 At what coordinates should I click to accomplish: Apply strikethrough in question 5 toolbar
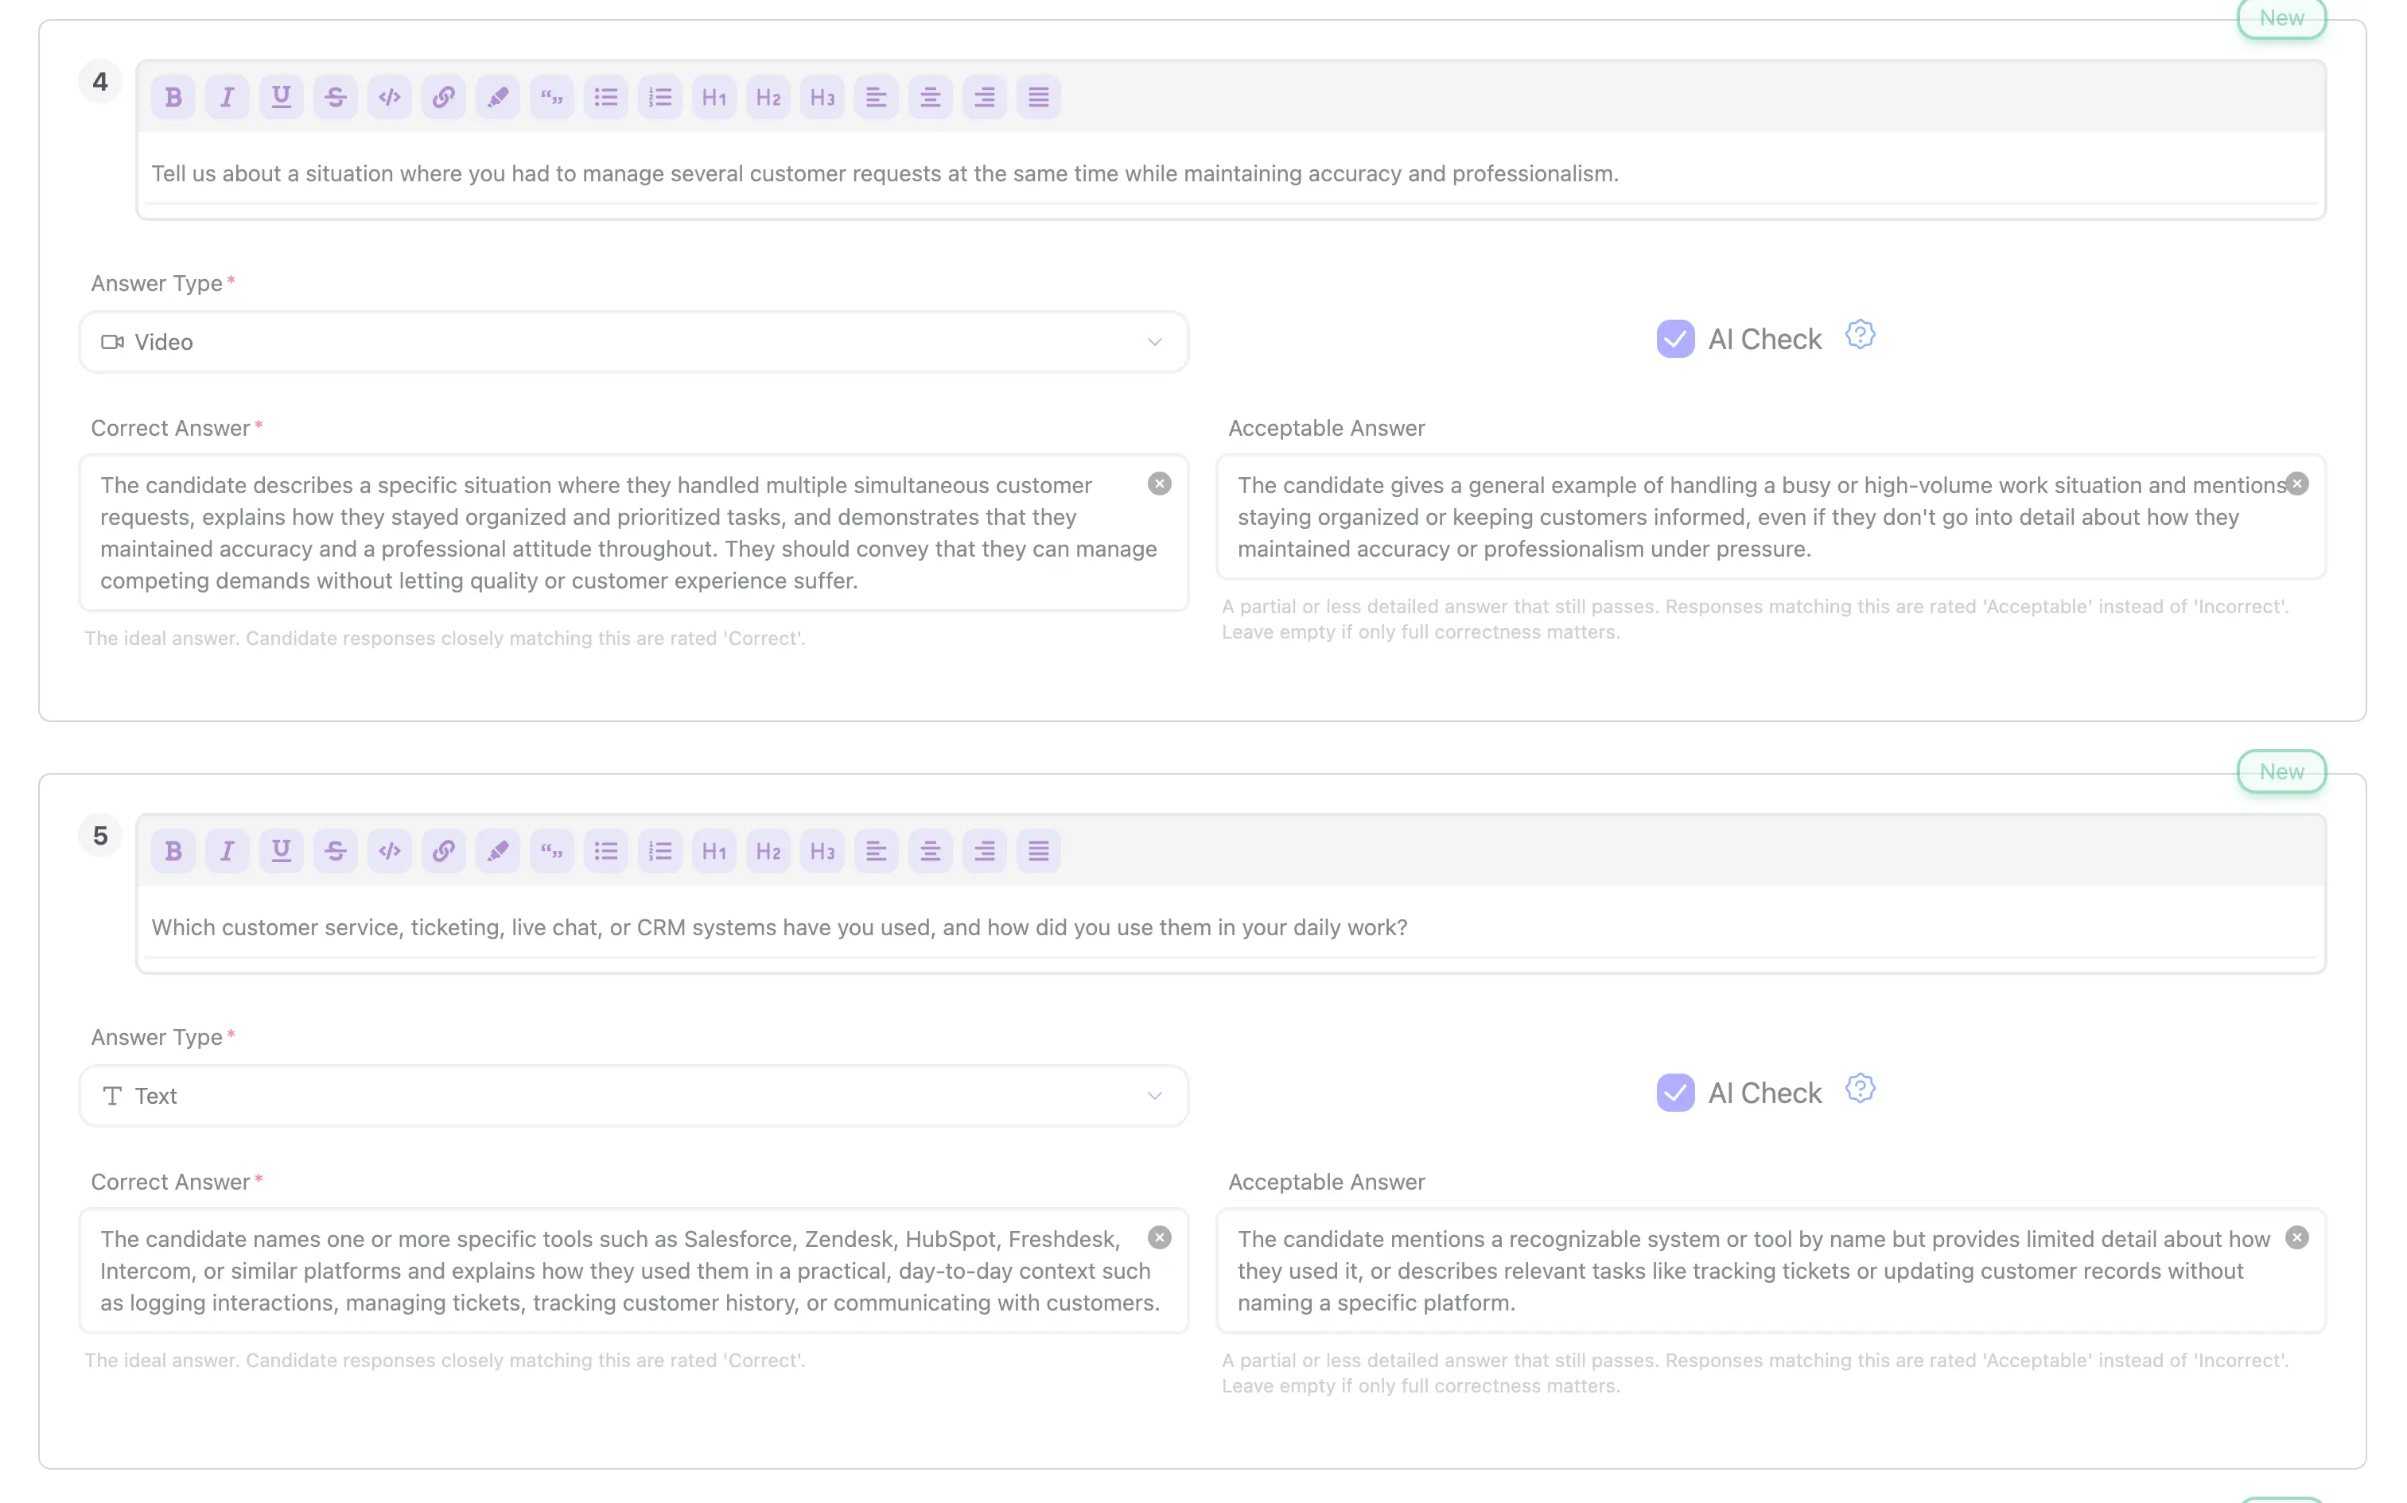coord(335,851)
